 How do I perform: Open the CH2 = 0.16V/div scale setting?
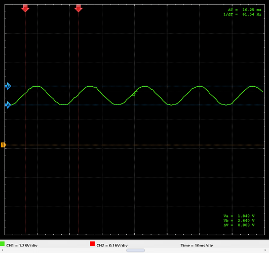[x=112, y=245]
